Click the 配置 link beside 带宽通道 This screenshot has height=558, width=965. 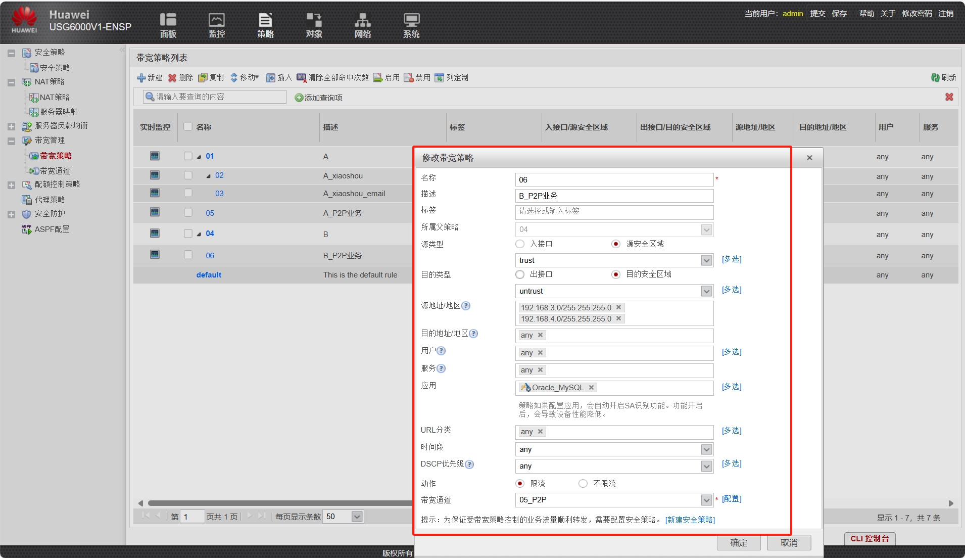732,499
